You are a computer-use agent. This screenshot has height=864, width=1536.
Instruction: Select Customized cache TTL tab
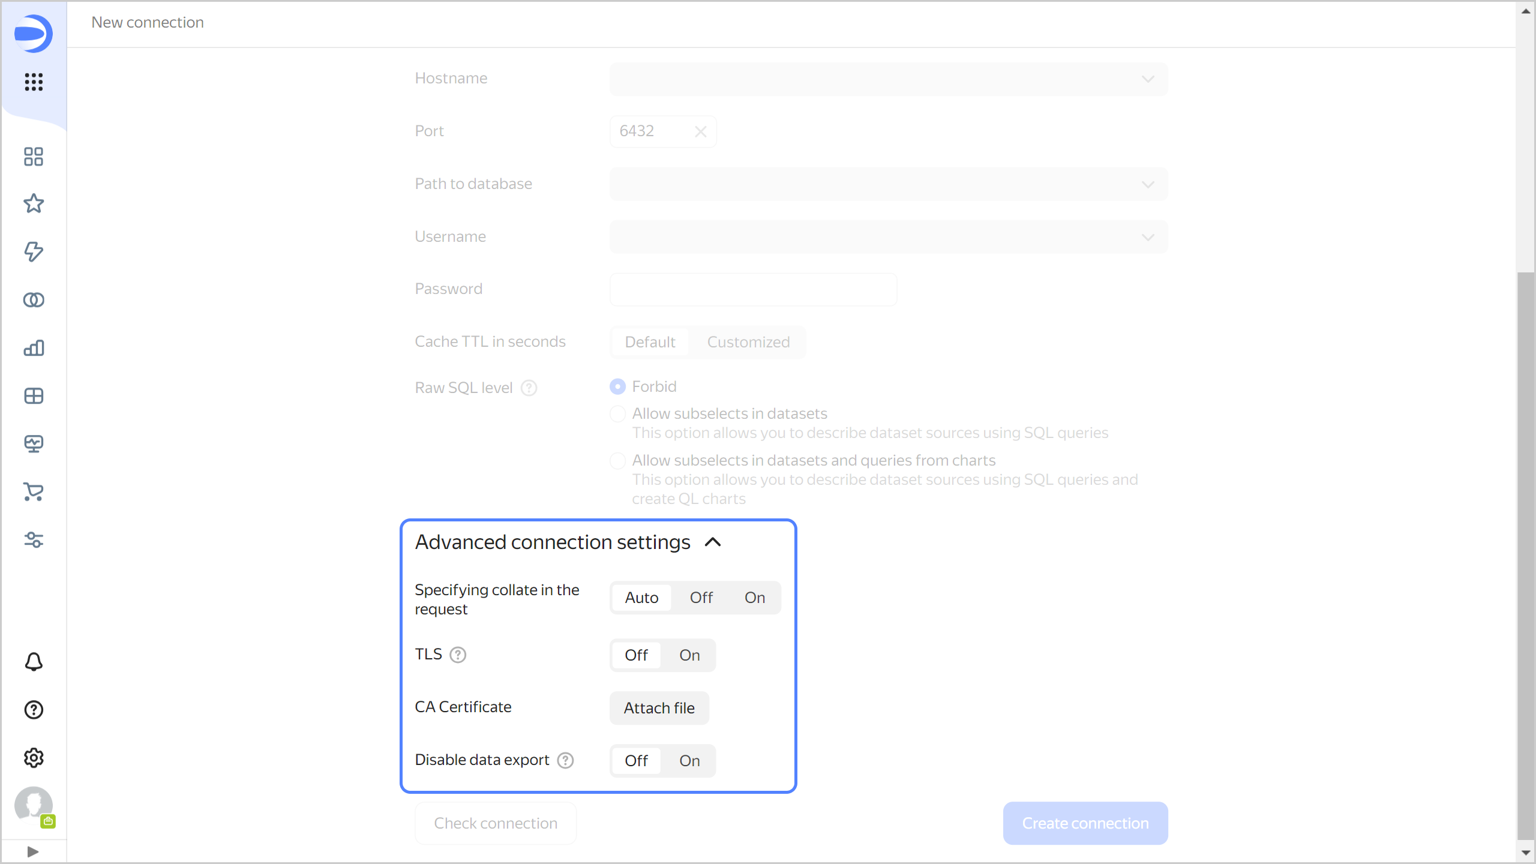(x=748, y=342)
